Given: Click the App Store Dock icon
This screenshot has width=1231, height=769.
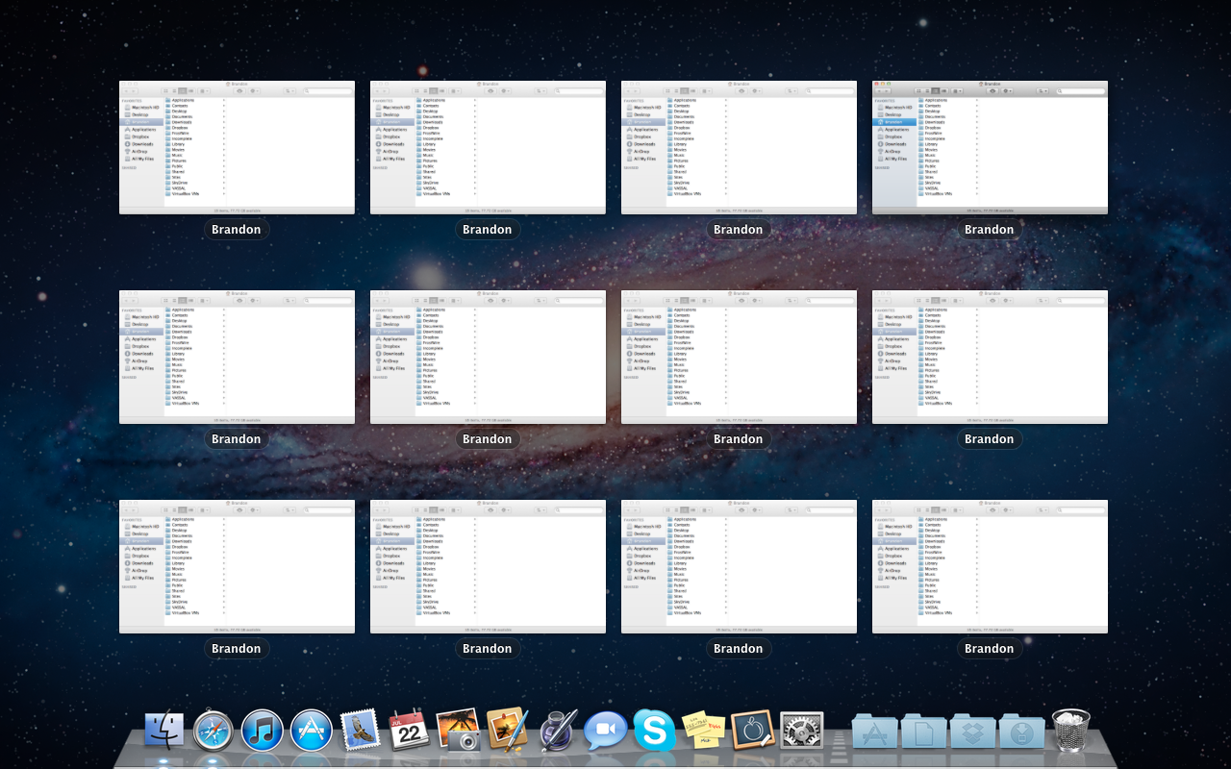Looking at the screenshot, I should (311, 732).
